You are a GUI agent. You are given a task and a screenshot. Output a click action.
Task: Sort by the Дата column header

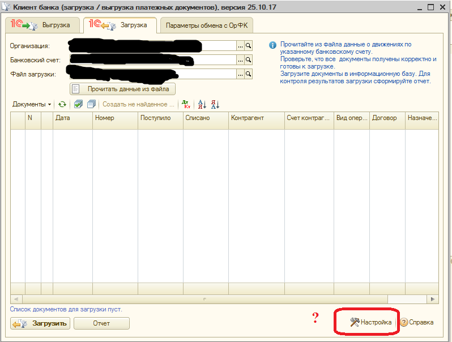tap(73, 121)
